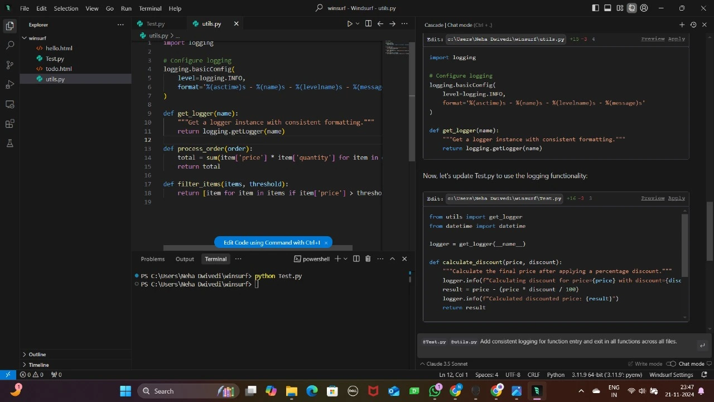Open the new terminal launch profile dropdown
The height and width of the screenshot is (402, 714).
pyautogui.click(x=345, y=259)
